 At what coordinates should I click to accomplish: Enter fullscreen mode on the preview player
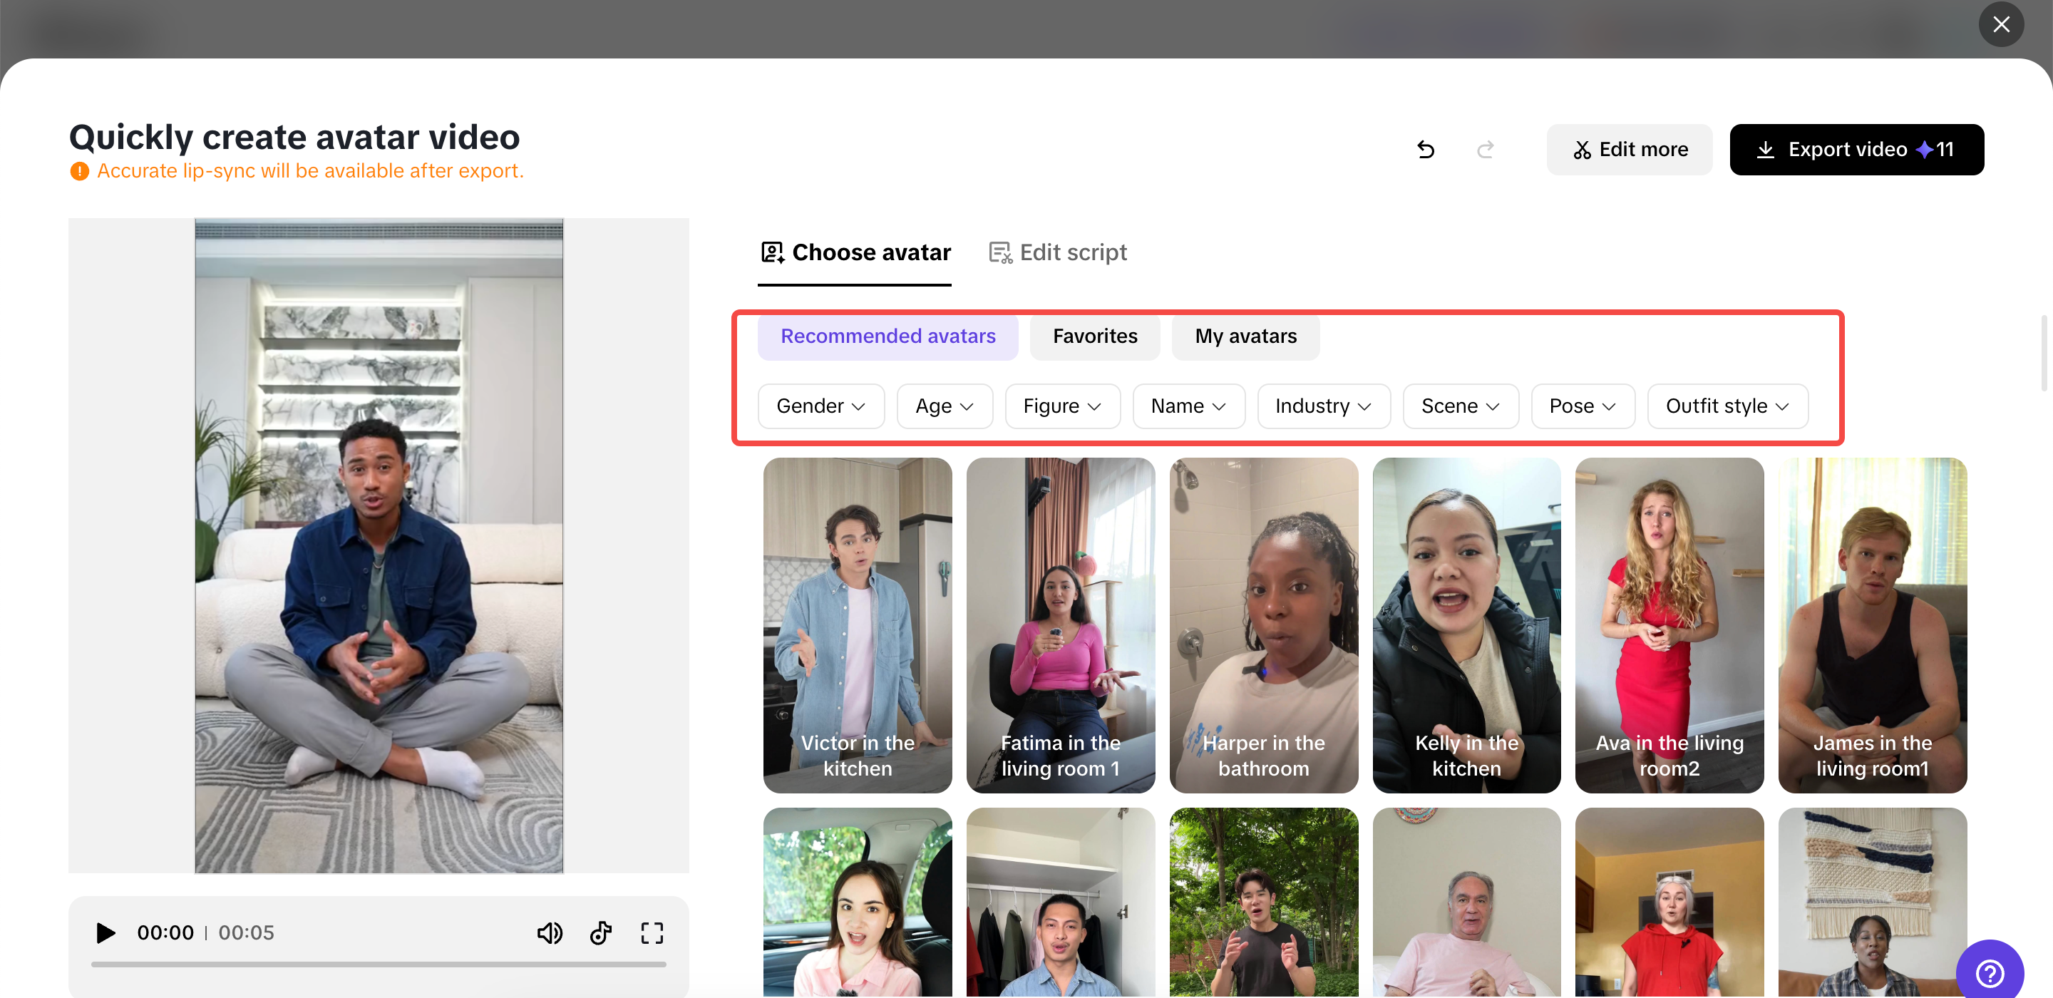651,932
